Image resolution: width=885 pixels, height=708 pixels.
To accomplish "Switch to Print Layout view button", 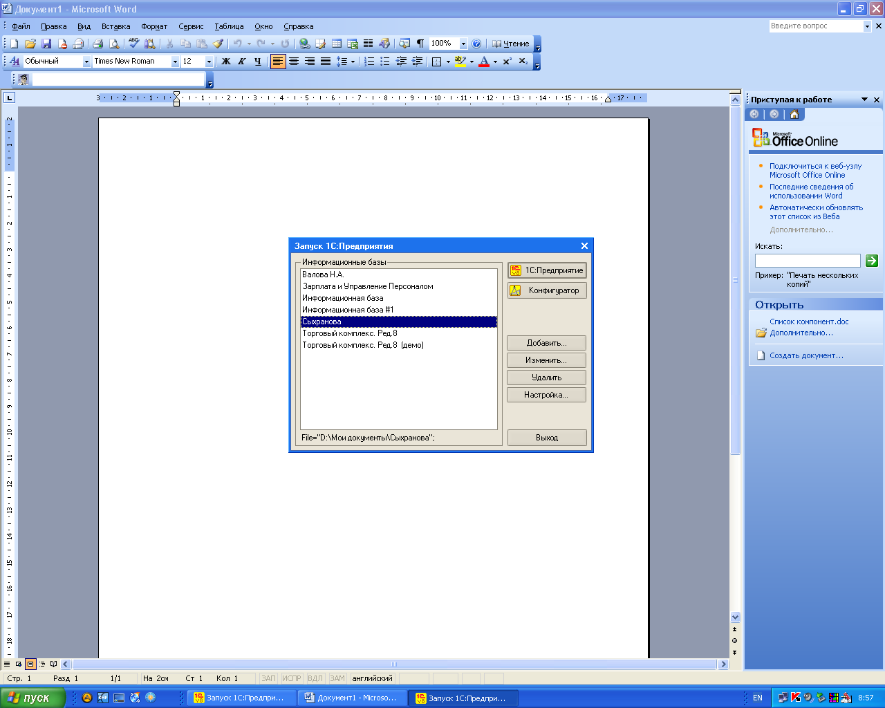I will (x=30, y=664).
